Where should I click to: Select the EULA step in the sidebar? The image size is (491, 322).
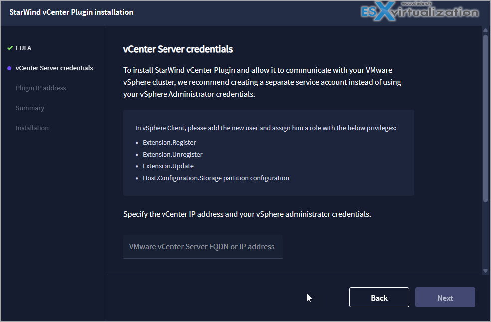24,48
